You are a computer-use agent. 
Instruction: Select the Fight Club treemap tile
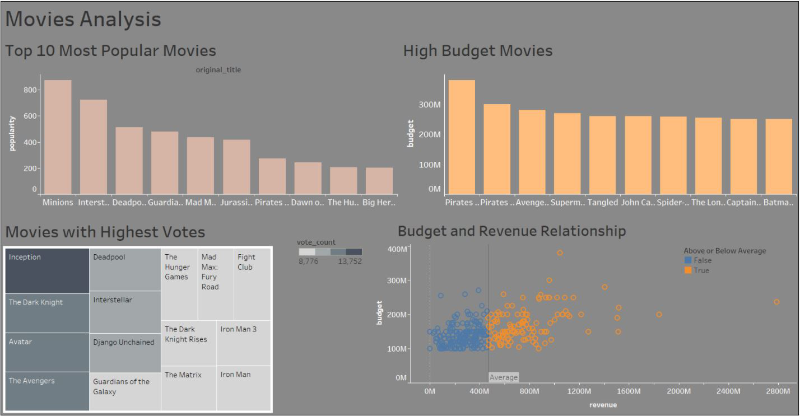pyautogui.click(x=252, y=284)
